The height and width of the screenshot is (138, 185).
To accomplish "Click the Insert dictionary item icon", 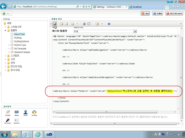I will point(66,24).
